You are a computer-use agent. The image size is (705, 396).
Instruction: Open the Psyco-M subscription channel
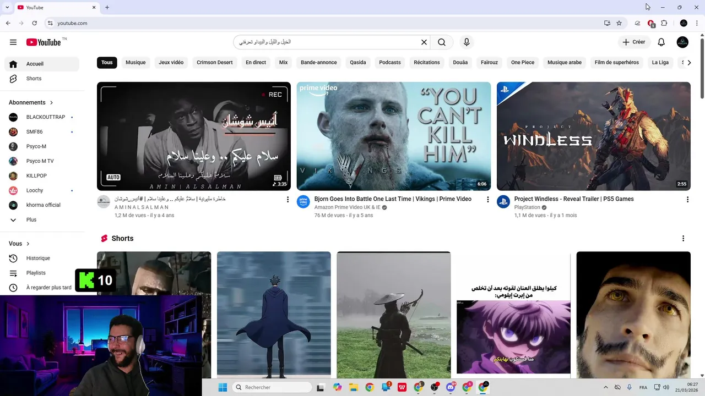point(42,146)
